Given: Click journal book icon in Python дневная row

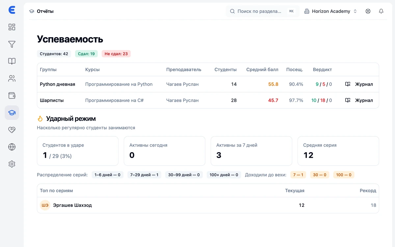Looking at the screenshot, I should tap(348, 84).
